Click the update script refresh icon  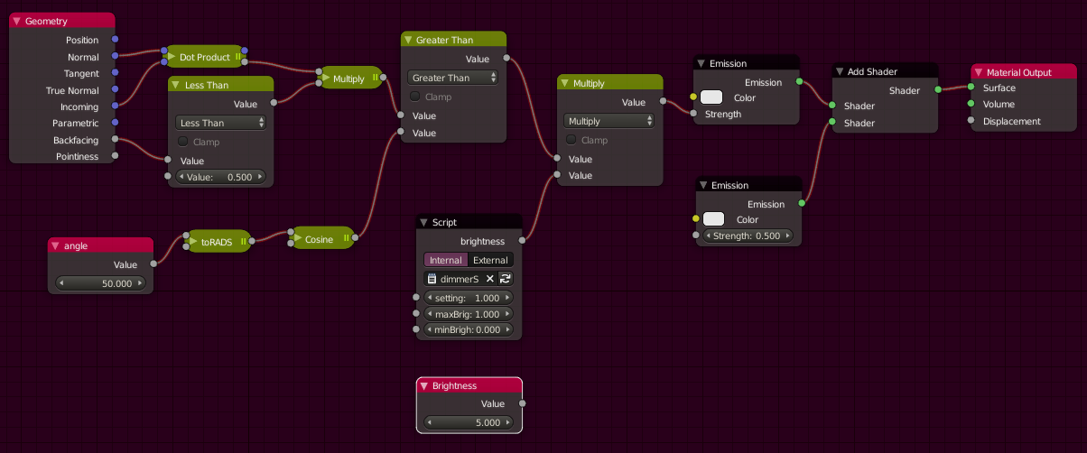click(x=506, y=280)
